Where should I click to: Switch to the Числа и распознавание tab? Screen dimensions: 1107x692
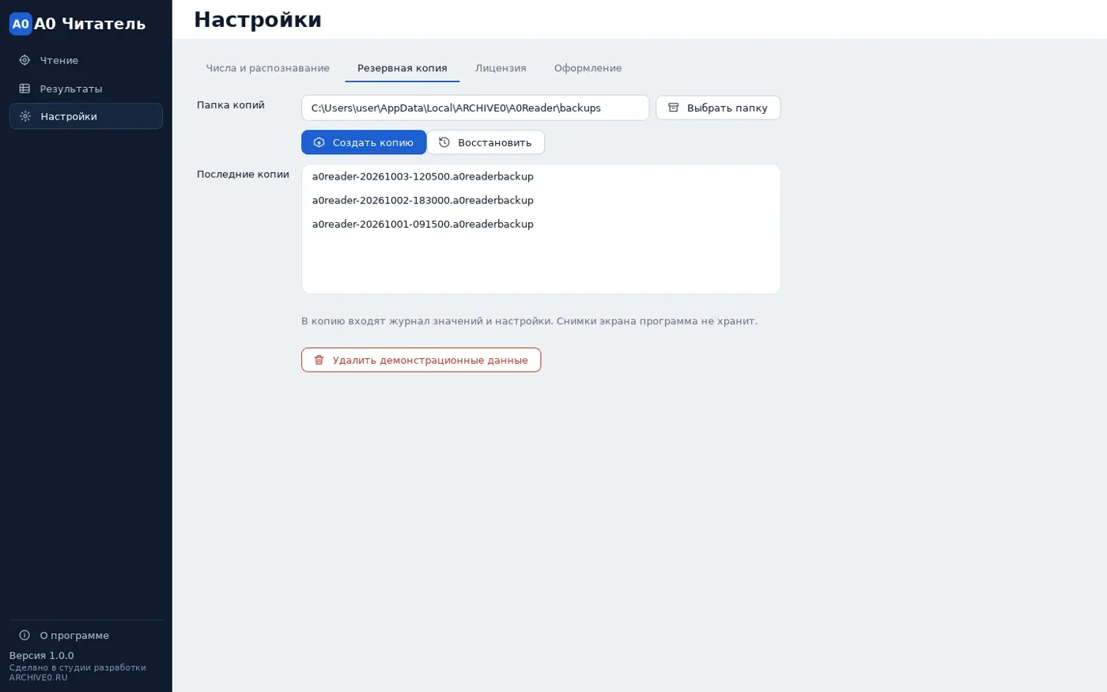coord(268,68)
